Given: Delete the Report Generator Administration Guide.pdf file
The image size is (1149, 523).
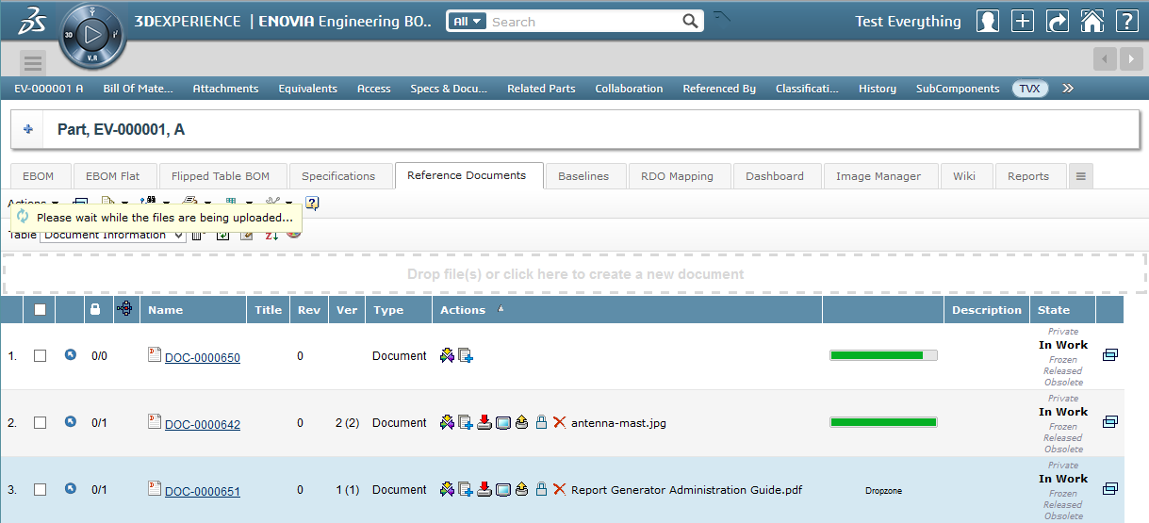Looking at the screenshot, I should click(559, 490).
